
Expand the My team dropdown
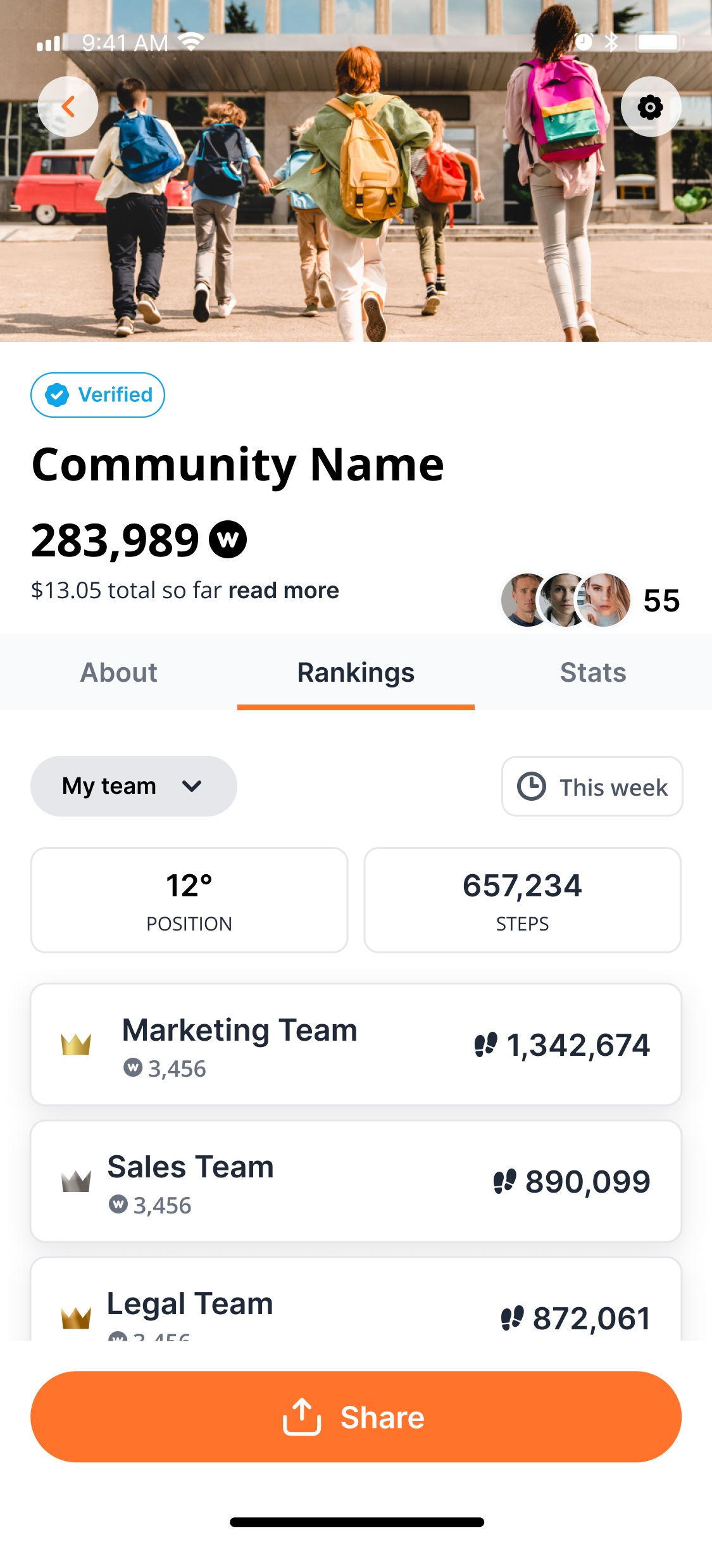pos(134,786)
